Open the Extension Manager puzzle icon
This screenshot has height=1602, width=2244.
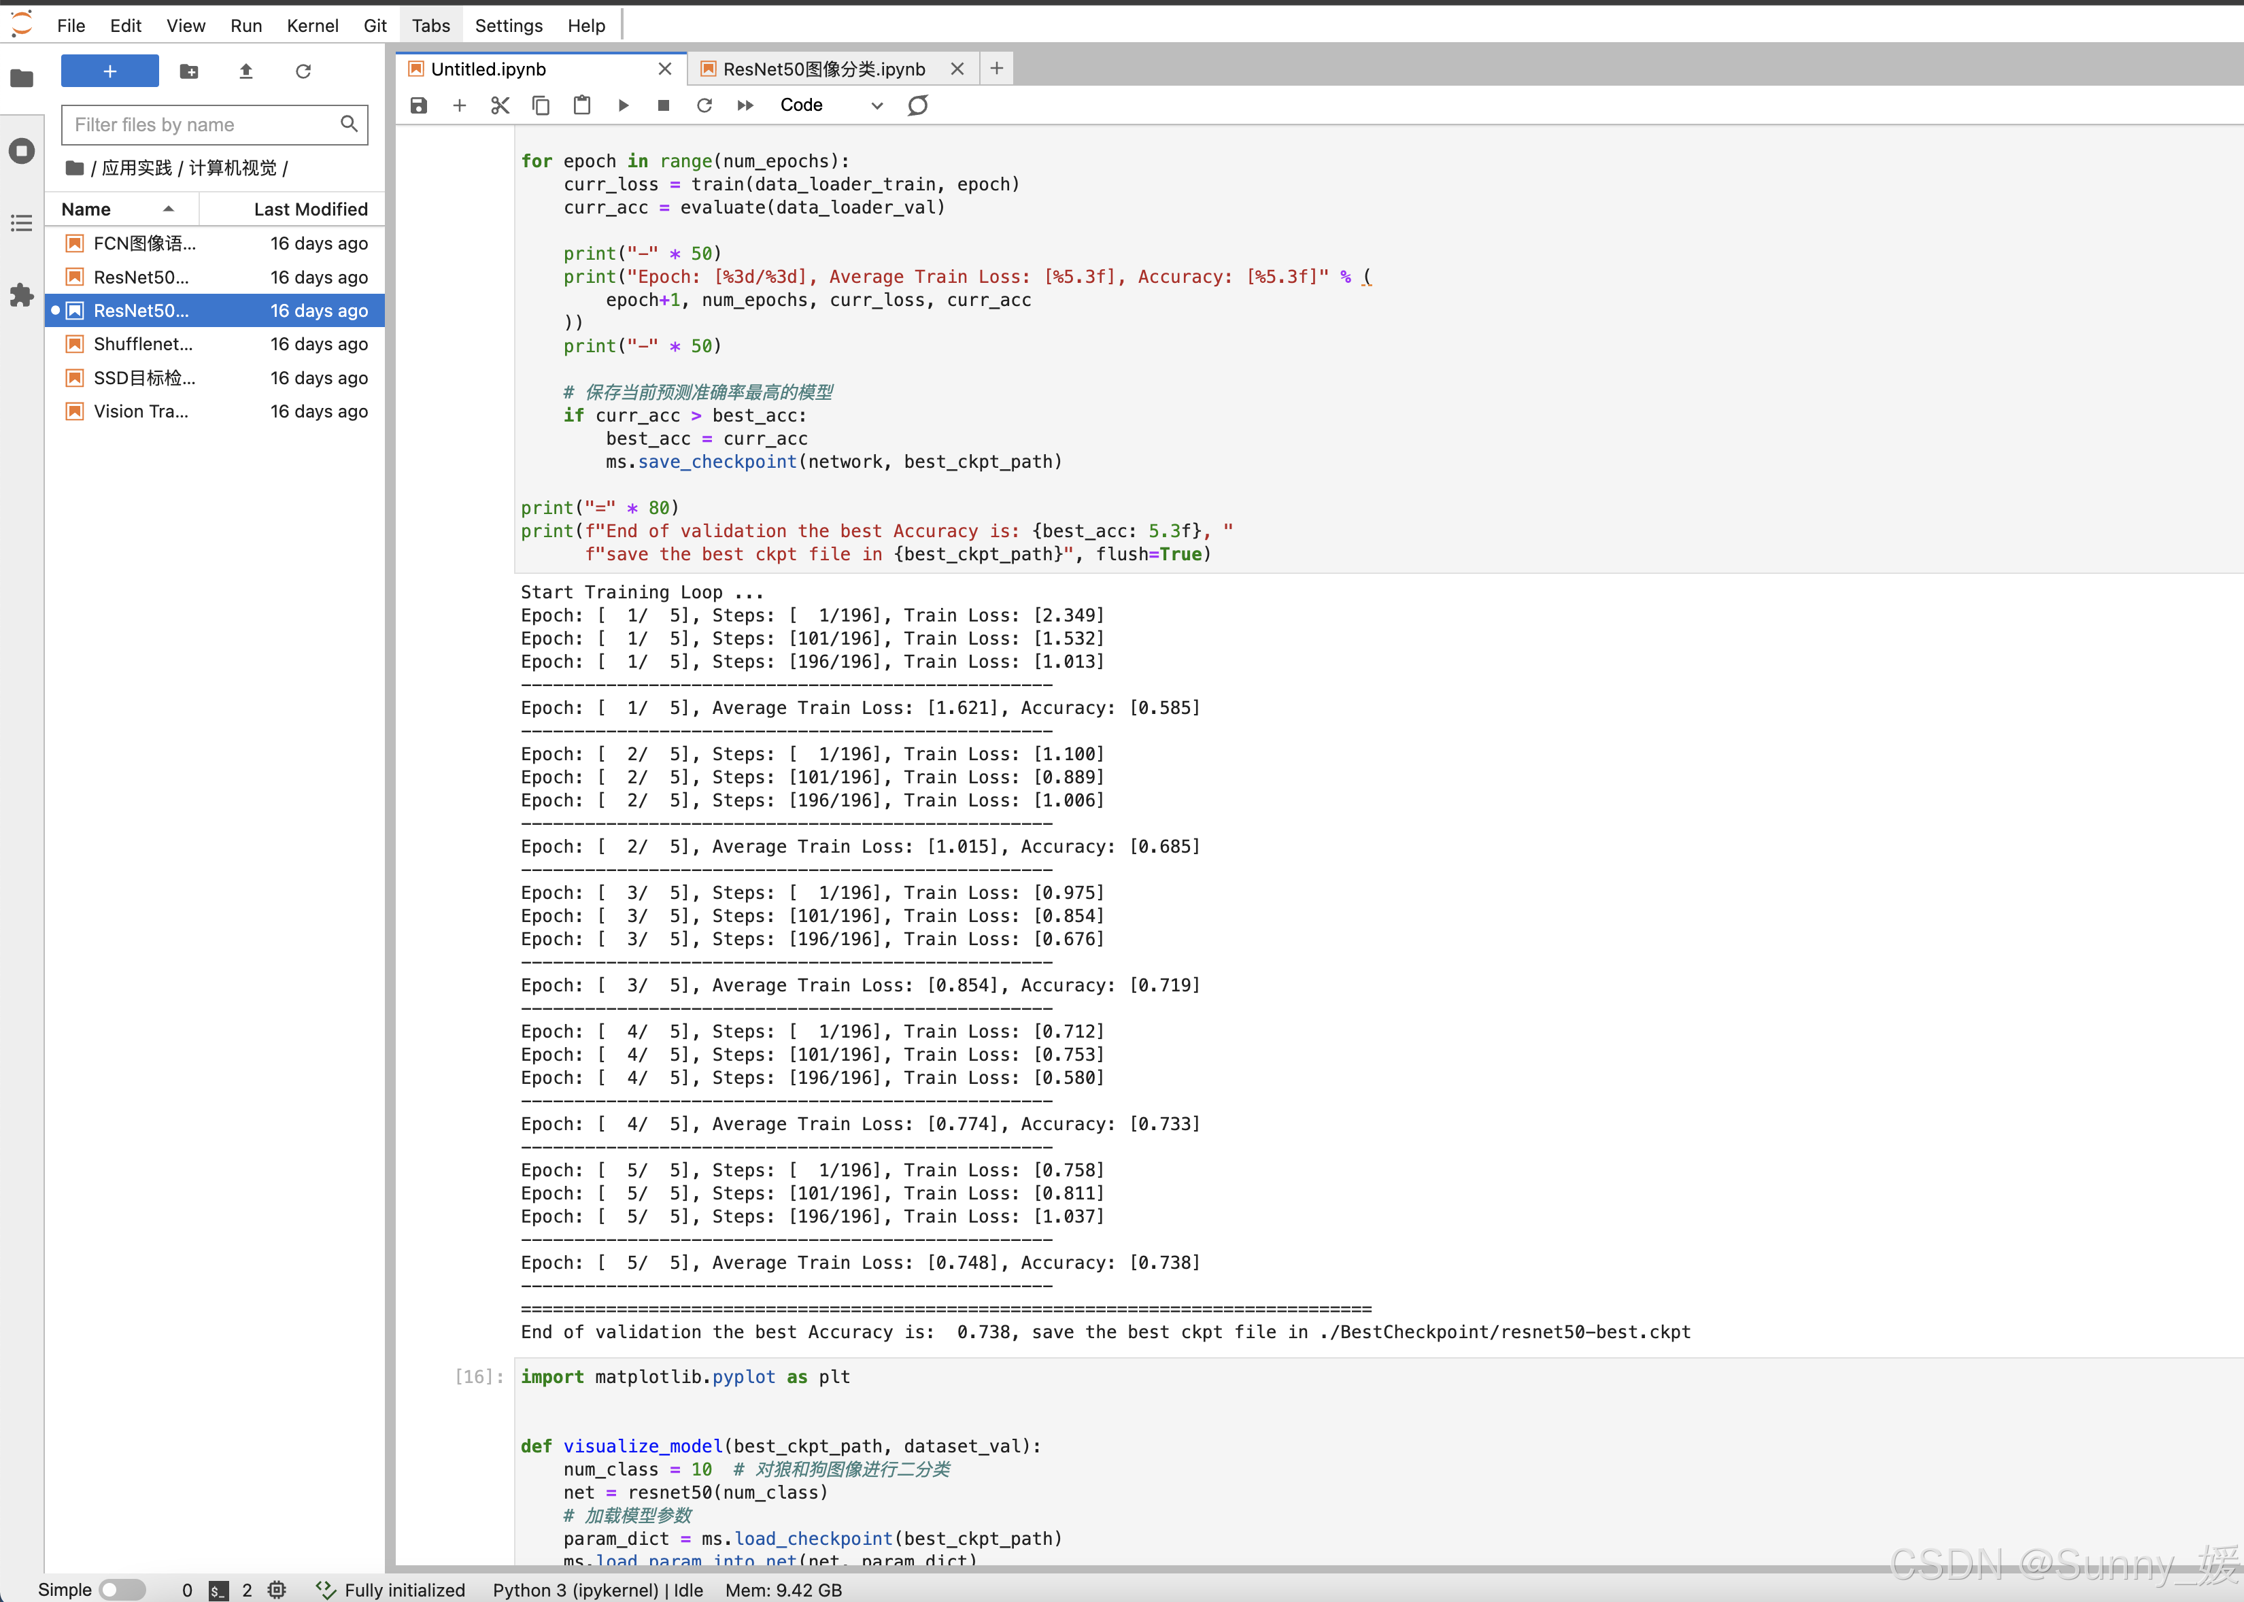pyautogui.click(x=22, y=295)
